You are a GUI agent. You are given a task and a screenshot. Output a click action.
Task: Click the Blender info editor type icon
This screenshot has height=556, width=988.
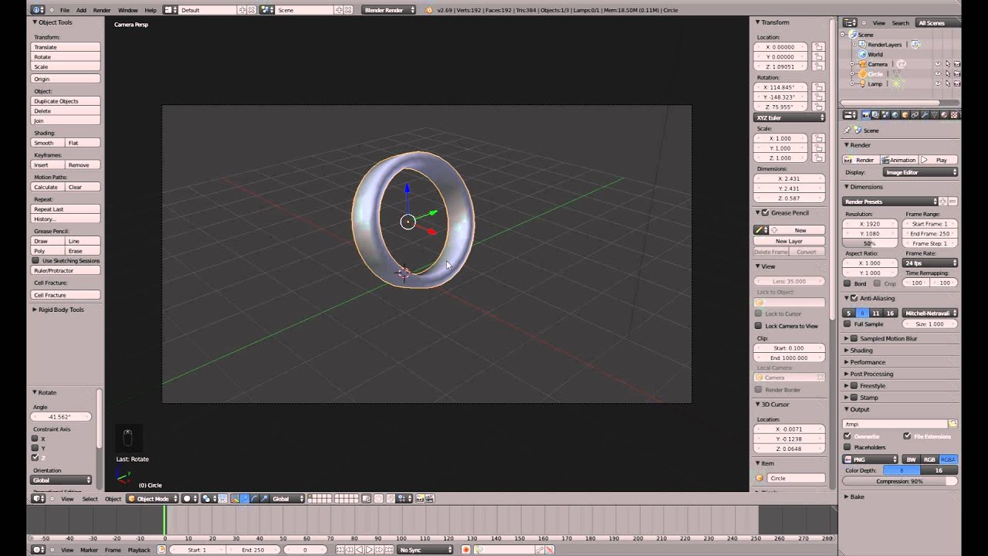pos(38,10)
